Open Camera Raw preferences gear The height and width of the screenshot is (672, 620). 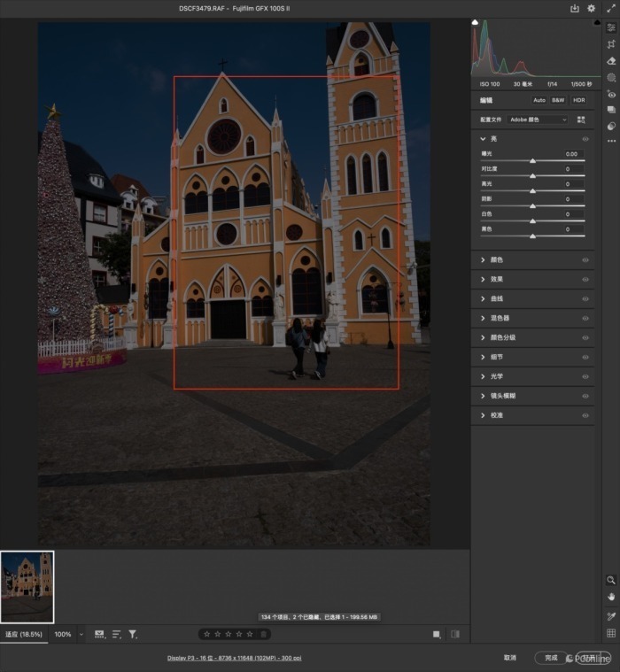(592, 8)
